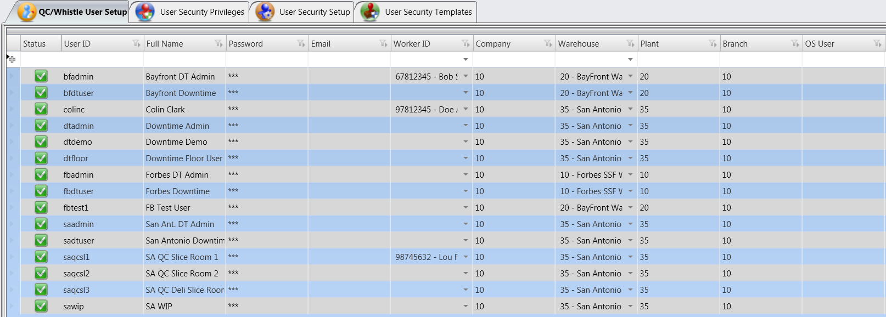Toggle status checkbox for bfadmin

(41, 76)
